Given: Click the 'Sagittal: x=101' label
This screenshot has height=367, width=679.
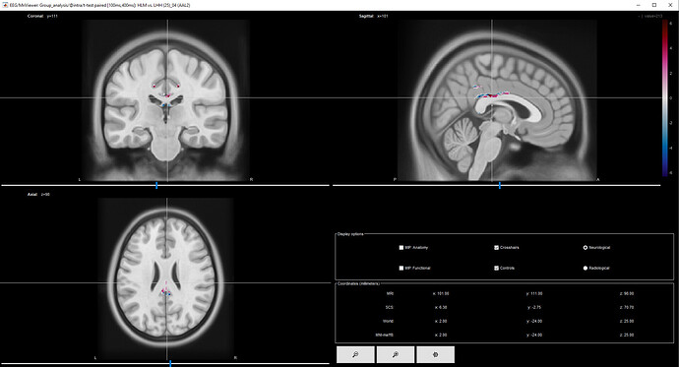Looking at the screenshot, I should click(373, 16).
